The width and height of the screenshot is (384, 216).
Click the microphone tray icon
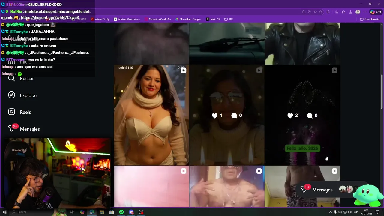[335, 212]
